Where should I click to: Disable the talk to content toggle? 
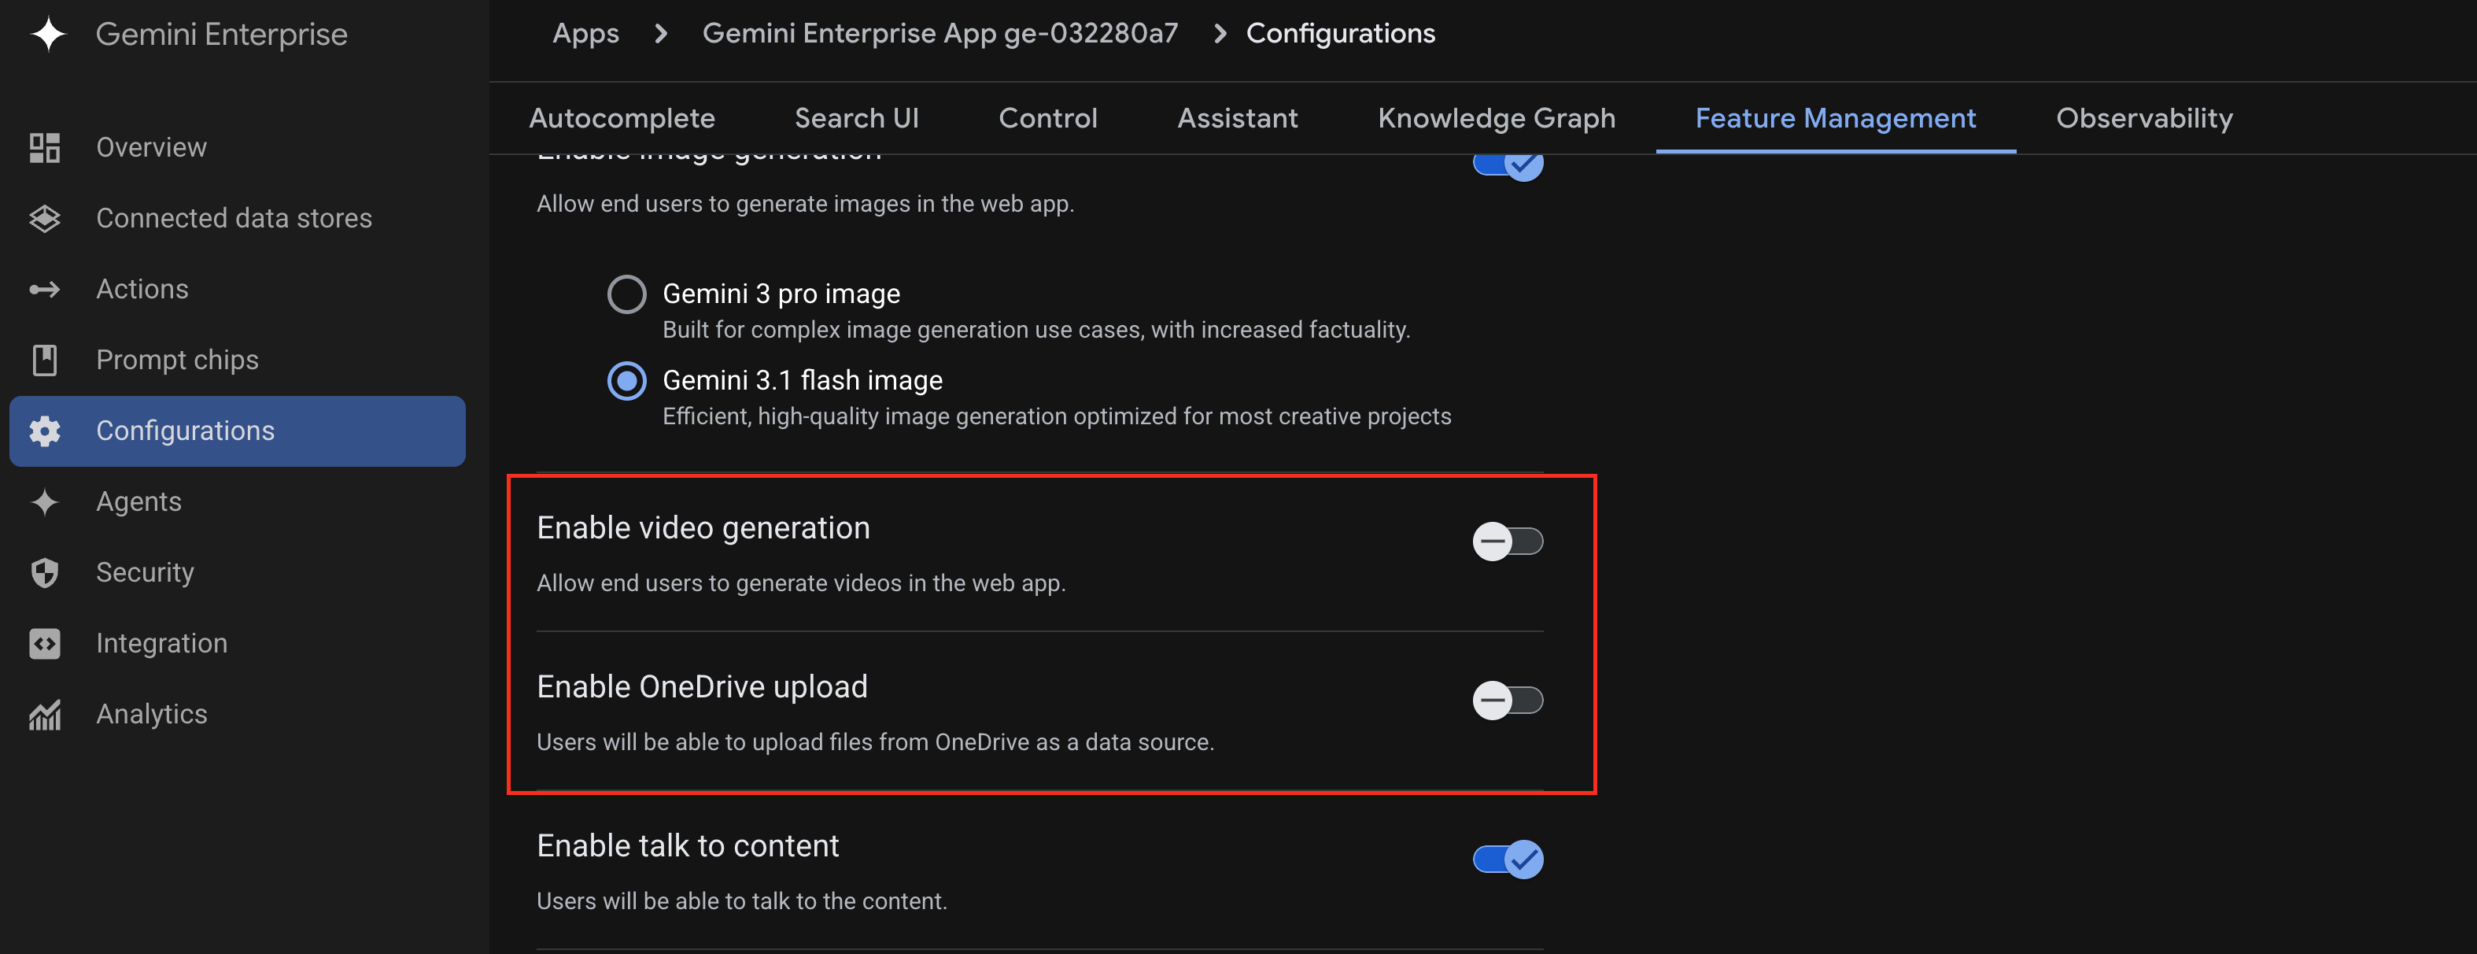(1508, 860)
